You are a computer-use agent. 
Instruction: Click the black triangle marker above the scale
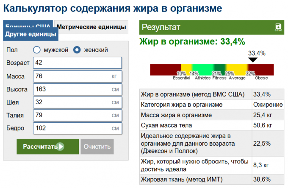[x=252, y=60]
